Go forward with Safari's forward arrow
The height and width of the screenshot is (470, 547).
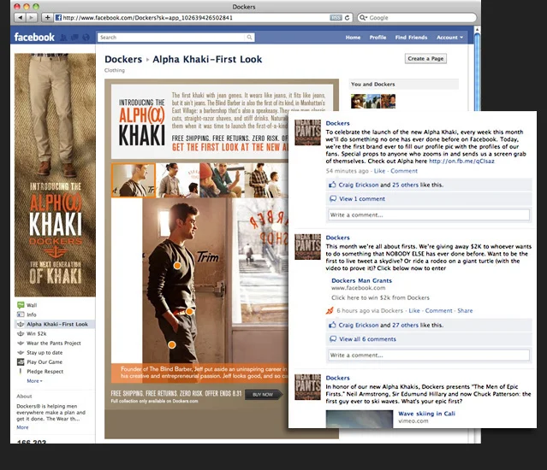point(32,17)
